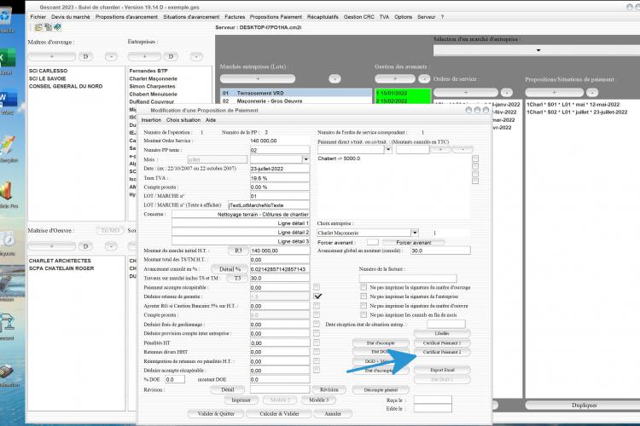Click the Date field 23-juillet-2022
The width and height of the screenshot is (640, 426).
click(280, 169)
